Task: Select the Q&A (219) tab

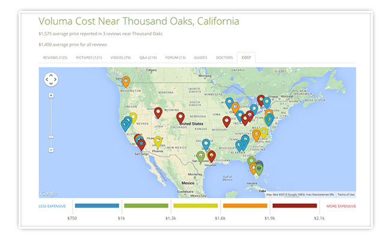Action: point(148,58)
